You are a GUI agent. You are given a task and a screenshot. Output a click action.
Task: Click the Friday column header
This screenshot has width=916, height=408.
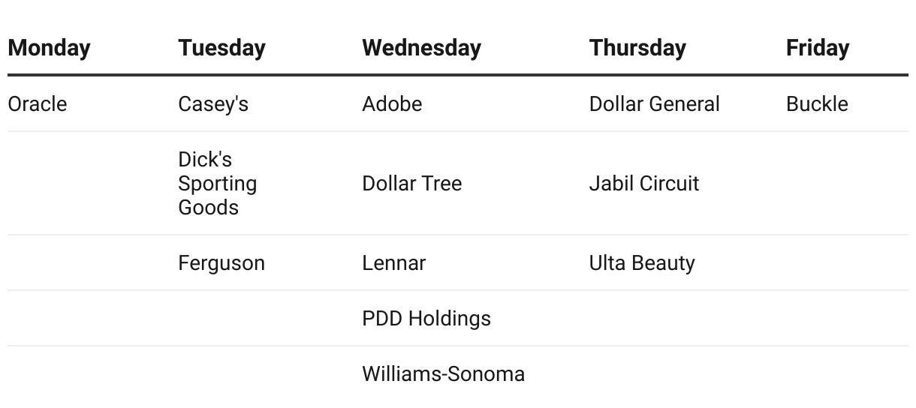point(818,48)
